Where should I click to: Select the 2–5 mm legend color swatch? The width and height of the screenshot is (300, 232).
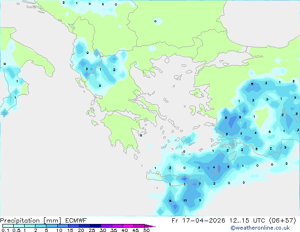pyautogui.click(x=41, y=226)
